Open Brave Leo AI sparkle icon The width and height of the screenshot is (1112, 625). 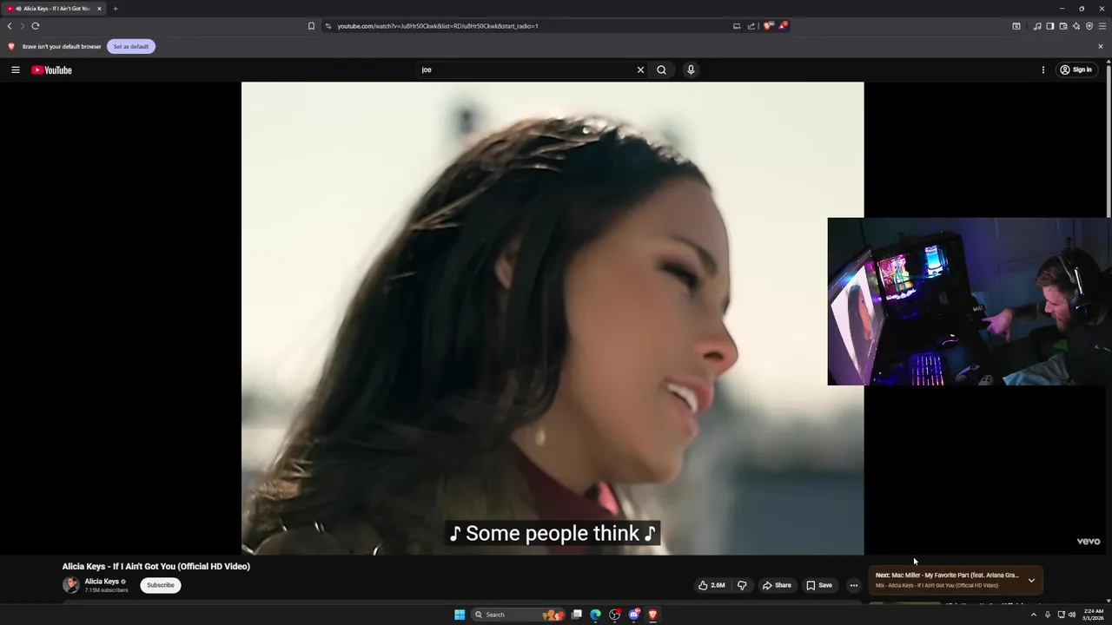coord(1076,26)
